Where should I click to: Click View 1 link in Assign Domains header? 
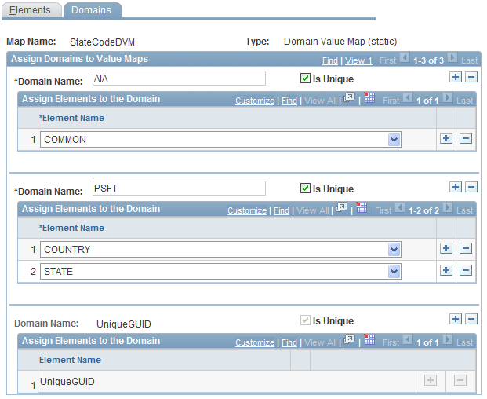(x=358, y=60)
